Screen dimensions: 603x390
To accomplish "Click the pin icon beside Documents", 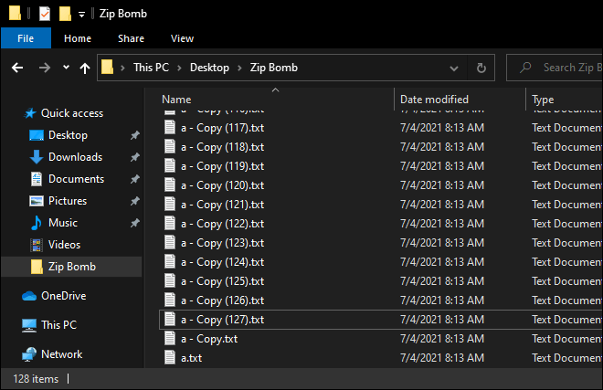I will (134, 179).
